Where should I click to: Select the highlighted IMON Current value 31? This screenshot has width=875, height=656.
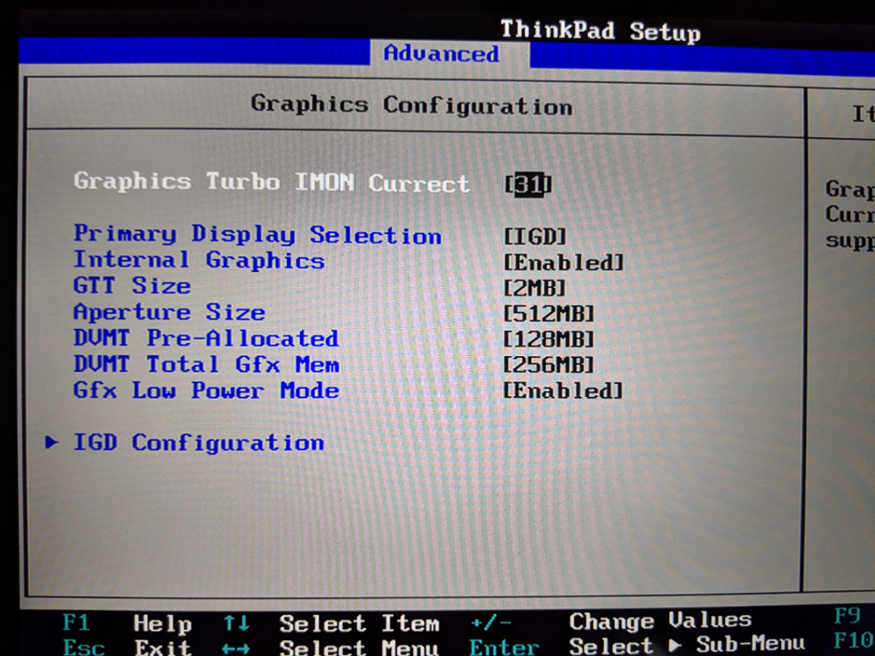click(528, 185)
